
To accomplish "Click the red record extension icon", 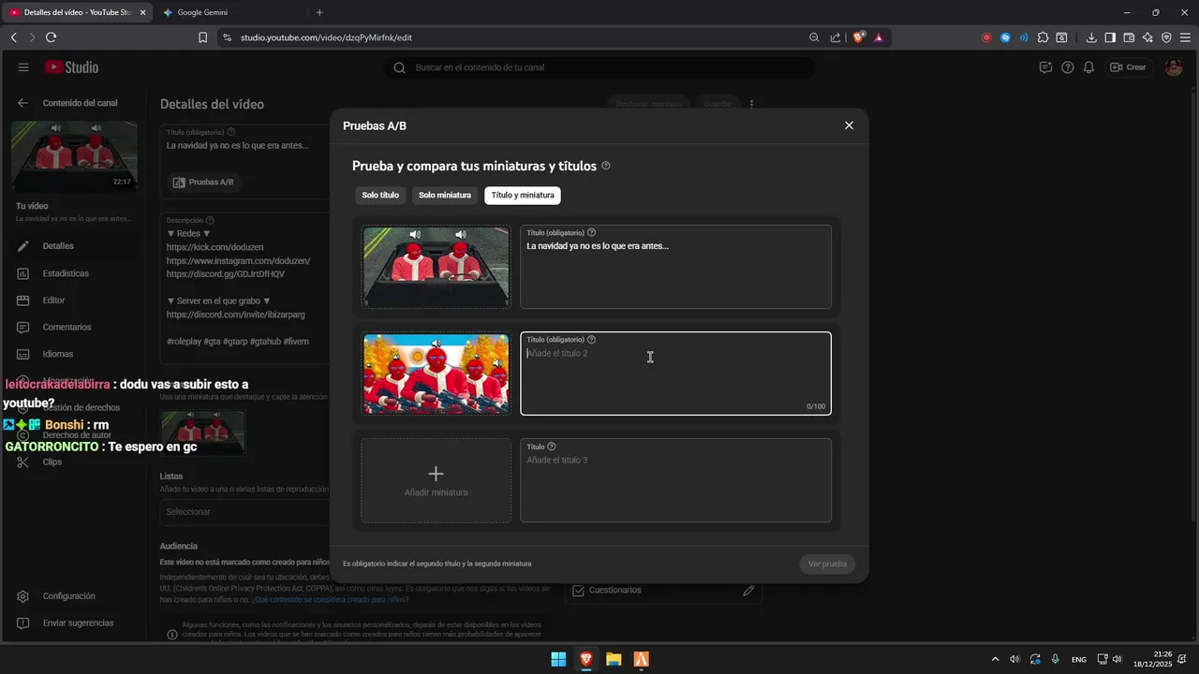I will (986, 37).
